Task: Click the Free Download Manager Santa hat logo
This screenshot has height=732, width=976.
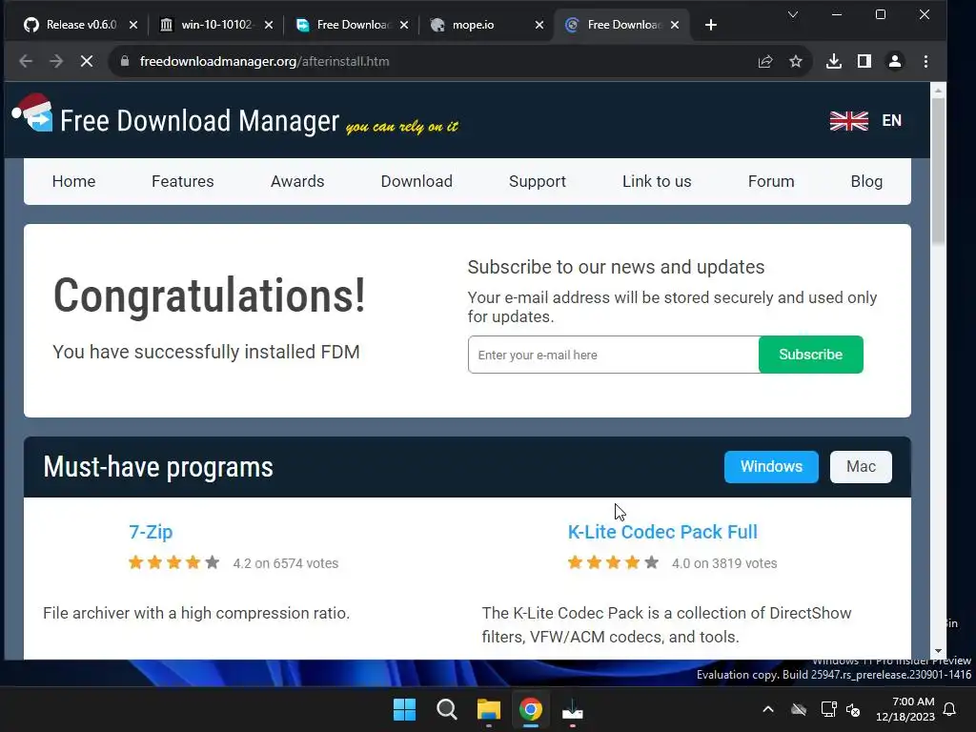Action: coord(32,112)
